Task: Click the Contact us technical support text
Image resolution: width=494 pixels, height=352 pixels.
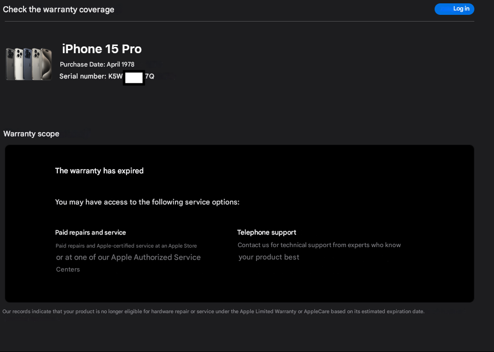Action: (x=319, y=245)
